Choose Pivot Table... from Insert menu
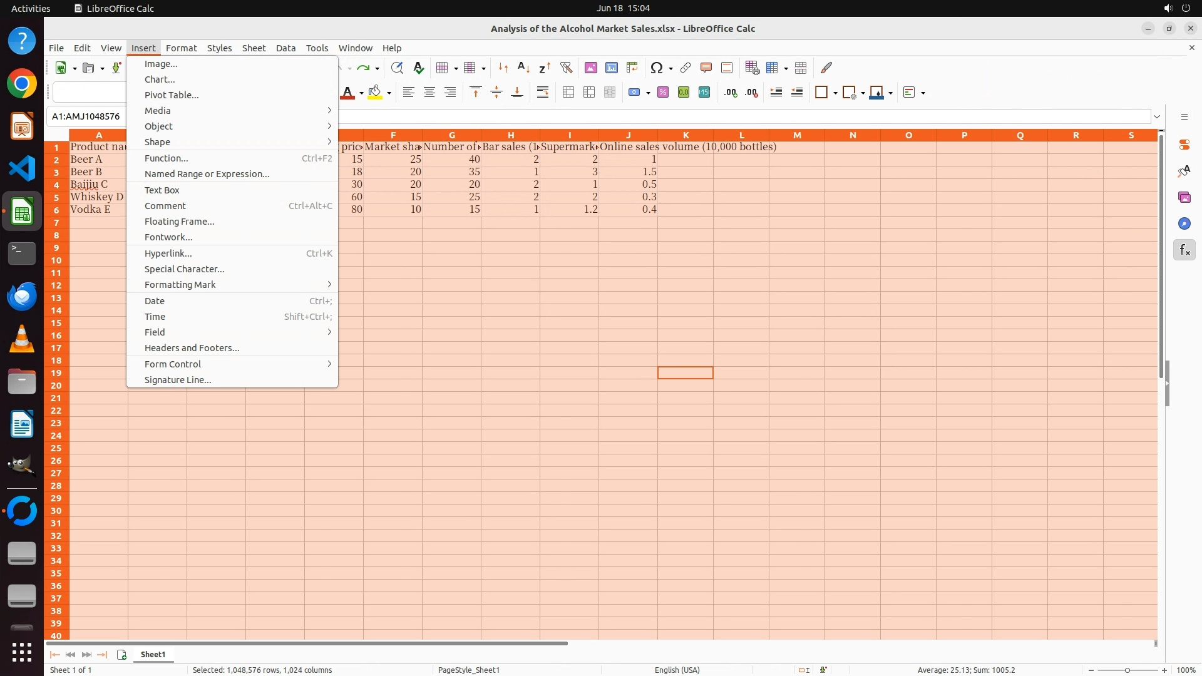The image size is (1202, 676). (172, 95)
